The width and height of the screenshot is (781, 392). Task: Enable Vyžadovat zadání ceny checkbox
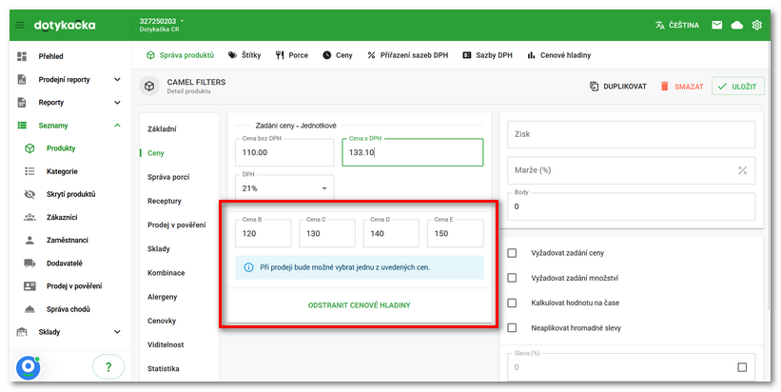pos(513,253)
